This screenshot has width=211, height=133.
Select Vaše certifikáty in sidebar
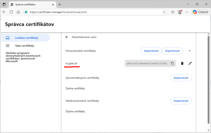(x=25, y=46)
